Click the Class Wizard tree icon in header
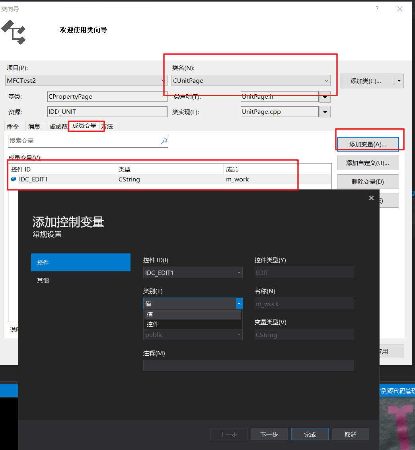 [13, 32]
